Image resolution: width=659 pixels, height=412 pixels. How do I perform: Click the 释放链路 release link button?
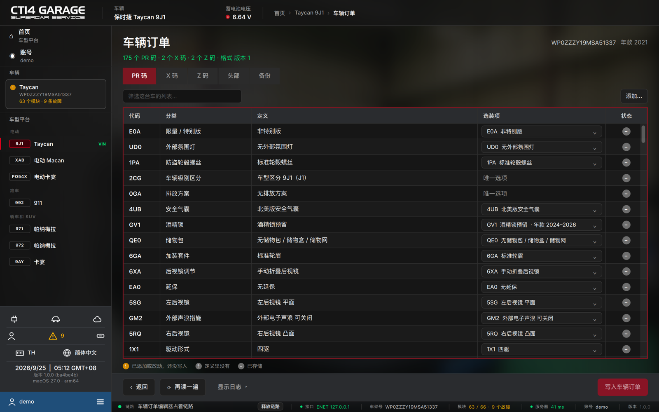[271, 407]
